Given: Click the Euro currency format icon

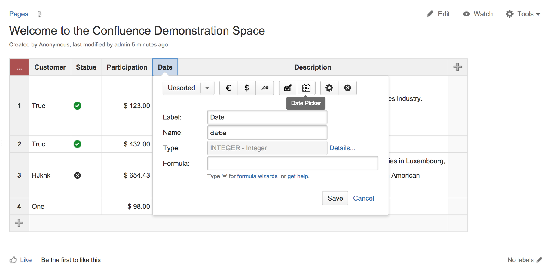Looking at the screenshot, I should (x=228, y=88).
